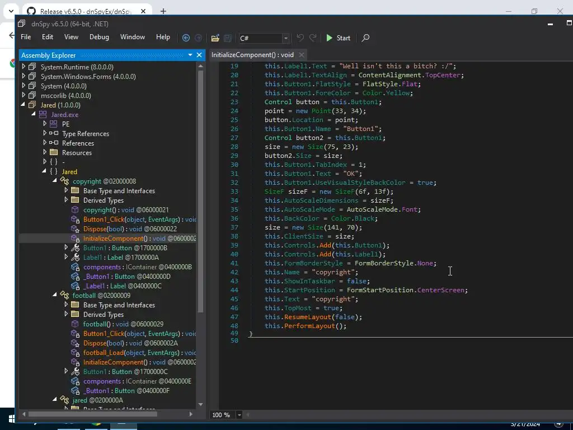Click the _Label1 field icon
The height and width of the screenshot is (430, 573).
pos(75,286)
